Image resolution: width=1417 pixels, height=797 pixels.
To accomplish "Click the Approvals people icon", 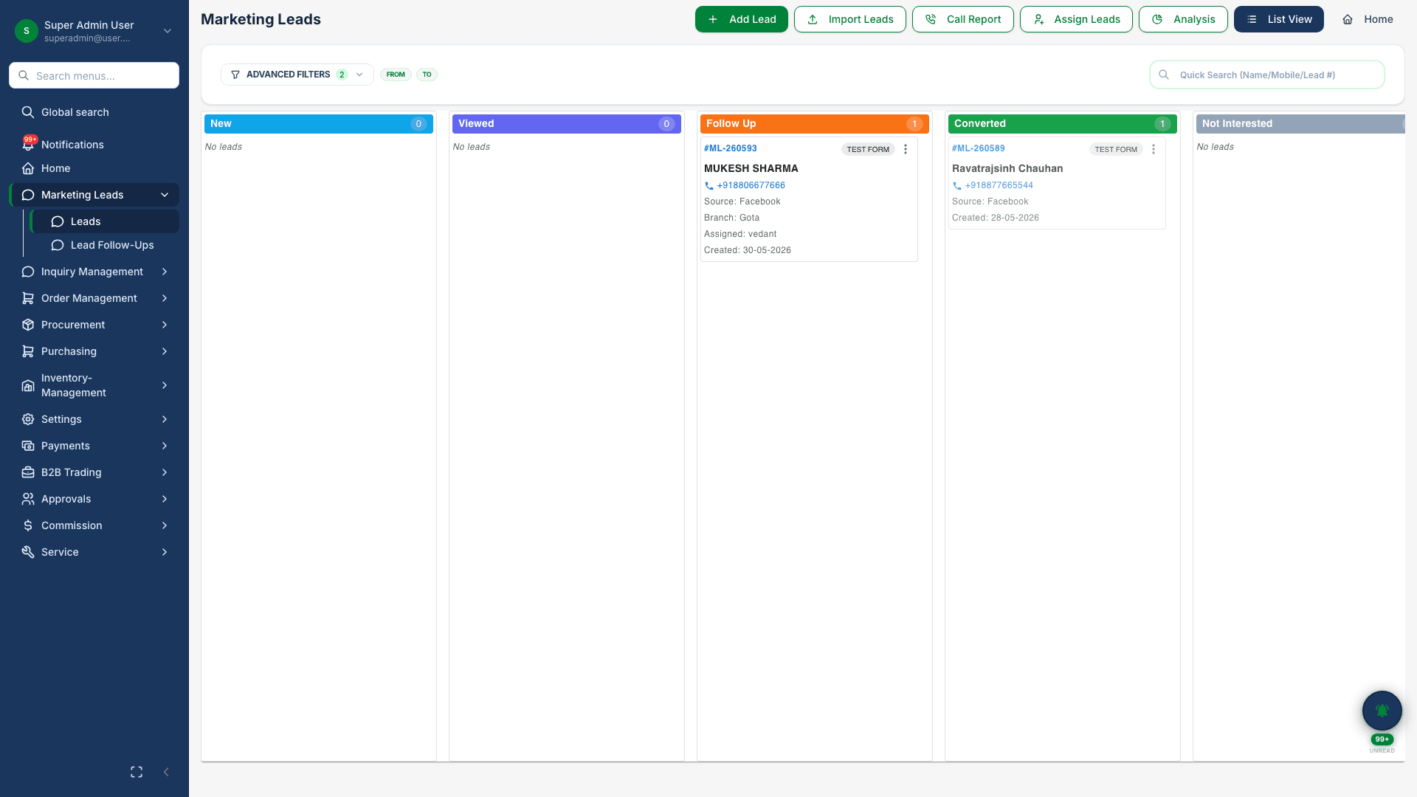I will [x=28, y=499].
